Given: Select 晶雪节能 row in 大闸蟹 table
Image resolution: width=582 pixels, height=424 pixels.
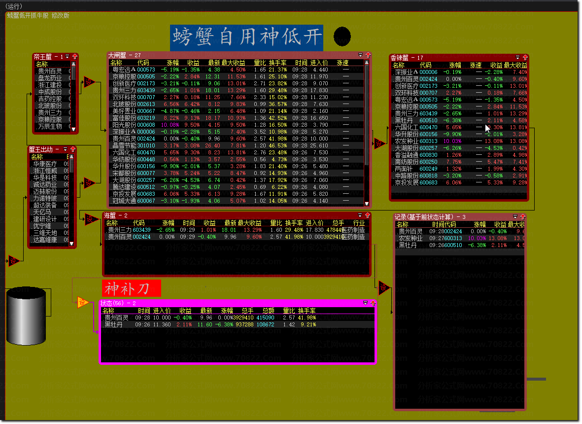Looking at the screenshot, I should [x=237, y=145].
